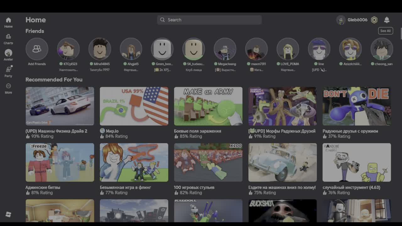Screen dimensions: 402x226
Task: Open friend KTO_4523's avatar
Action: (68, 49)
